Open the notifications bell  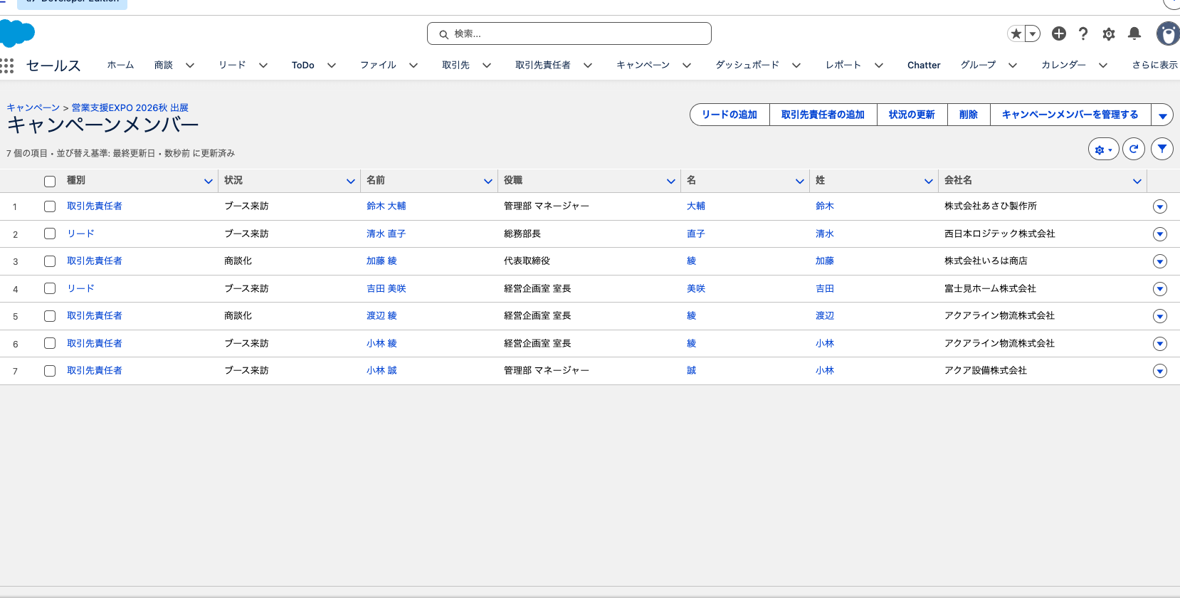(x=1134, y=33)
